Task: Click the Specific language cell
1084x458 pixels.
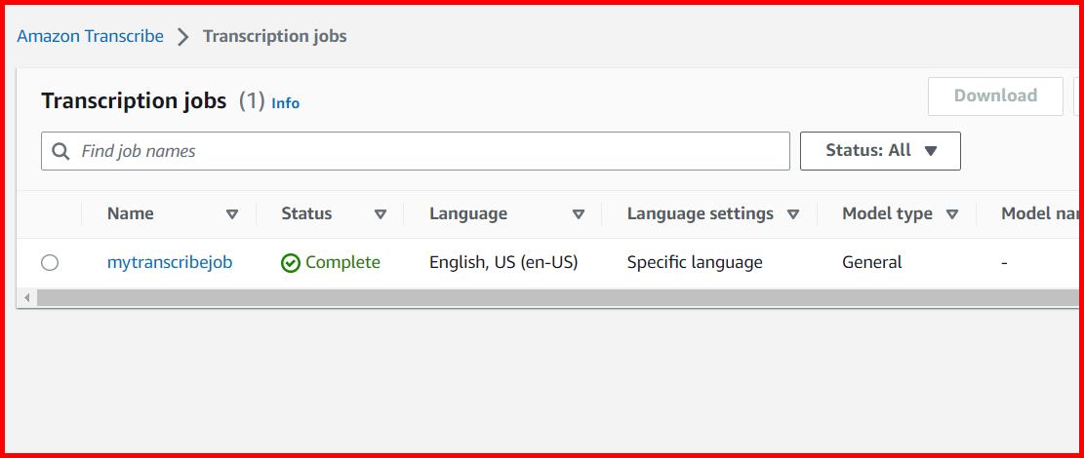Action: [x=695, y=262]
